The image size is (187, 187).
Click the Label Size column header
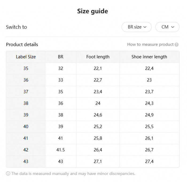[x=26, y=57]
